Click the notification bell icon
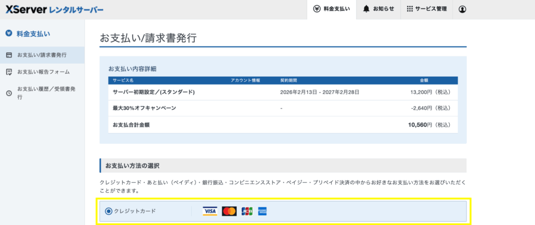 (x=366, y=9)
